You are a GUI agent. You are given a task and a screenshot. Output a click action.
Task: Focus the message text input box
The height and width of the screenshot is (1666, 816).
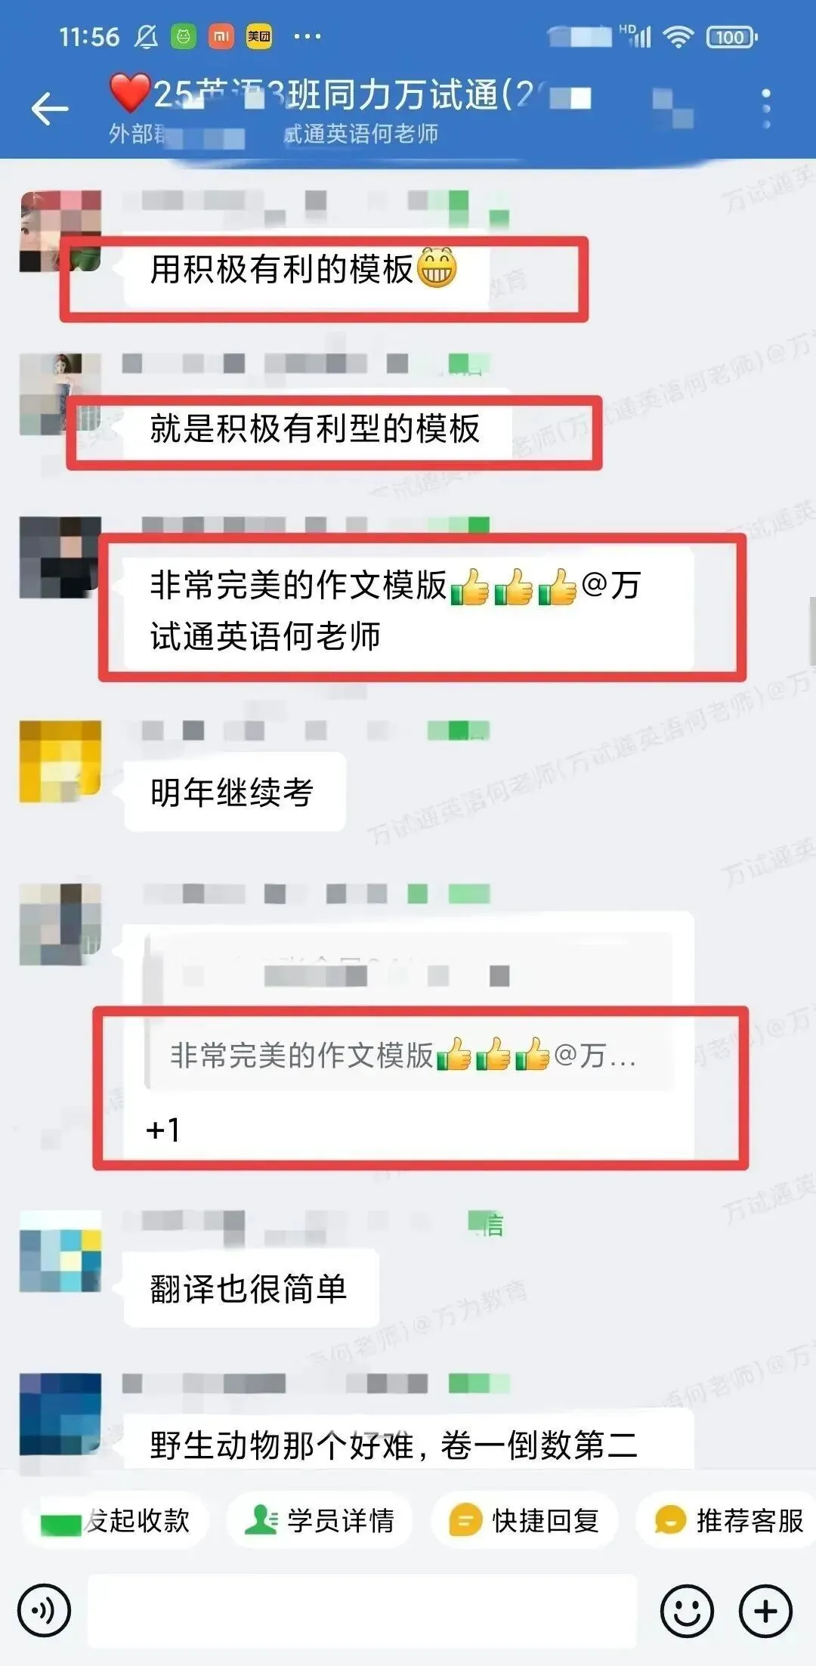point(362,1611)
